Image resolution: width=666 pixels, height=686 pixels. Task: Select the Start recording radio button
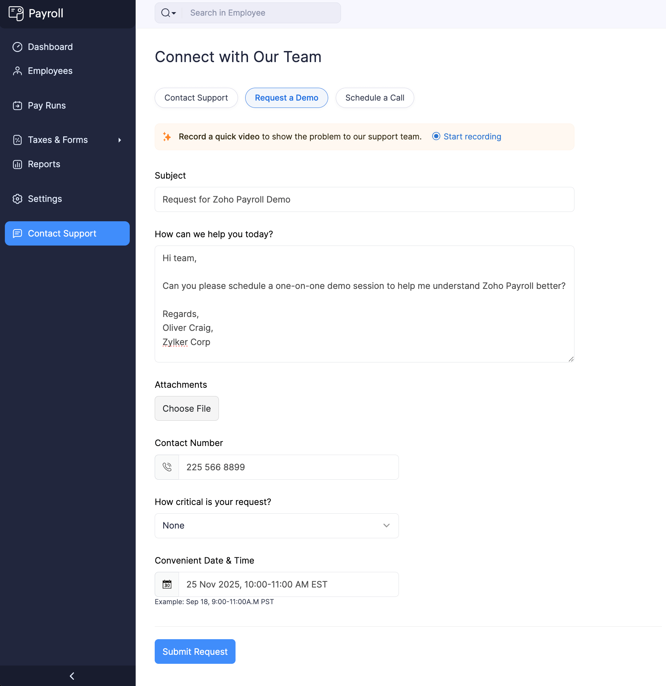[436, 137]
